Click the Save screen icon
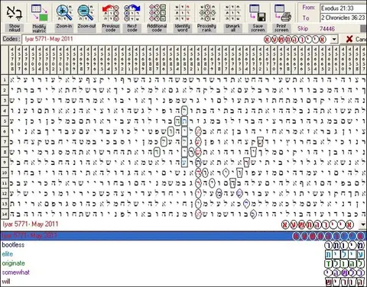The width and height of the screenshot is (367, 287). [258, 13]
